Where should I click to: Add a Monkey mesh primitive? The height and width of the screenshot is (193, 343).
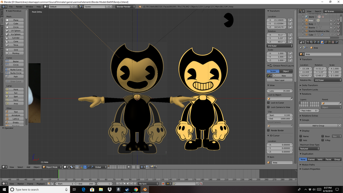[x=14, y=53]
